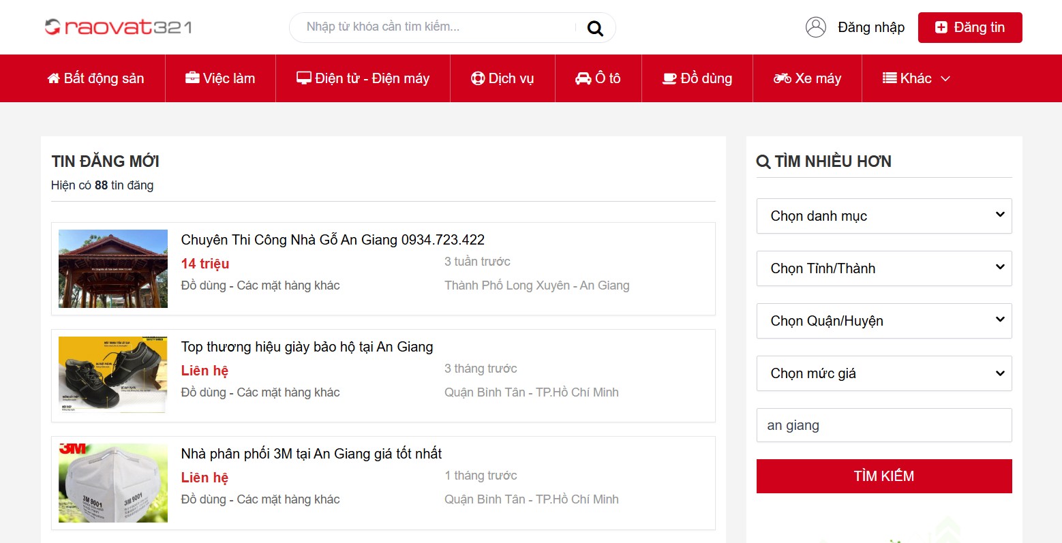Click the house icon on Bất động sản
This screenshot has height=543, width=1062.
pyautogui.click(x=54, y=78)
